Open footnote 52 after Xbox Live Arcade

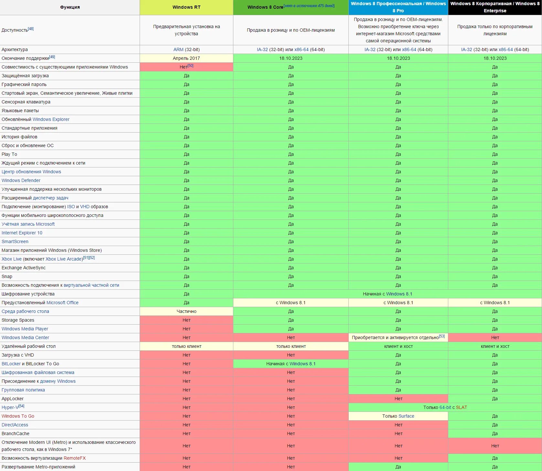click(92, 258)
